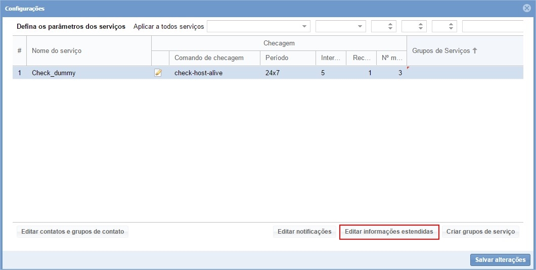Save with Salvar alterações button
The height and width of the screenshot is (270, 536).
coord(500,260)
